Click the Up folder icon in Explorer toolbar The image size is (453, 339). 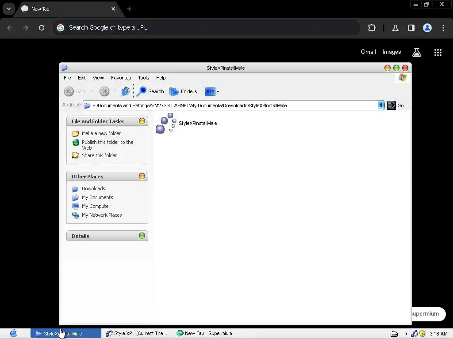click(125, 91)
